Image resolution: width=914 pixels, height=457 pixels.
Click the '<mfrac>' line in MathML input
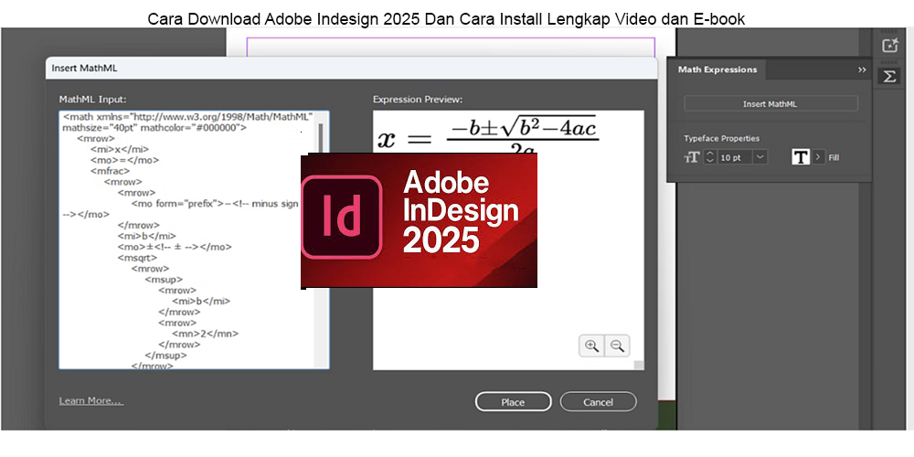click(110, 172)
